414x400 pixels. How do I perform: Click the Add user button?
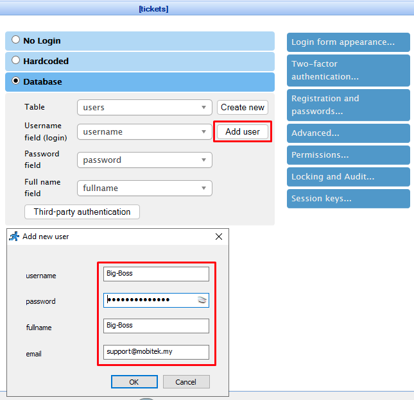242,131
